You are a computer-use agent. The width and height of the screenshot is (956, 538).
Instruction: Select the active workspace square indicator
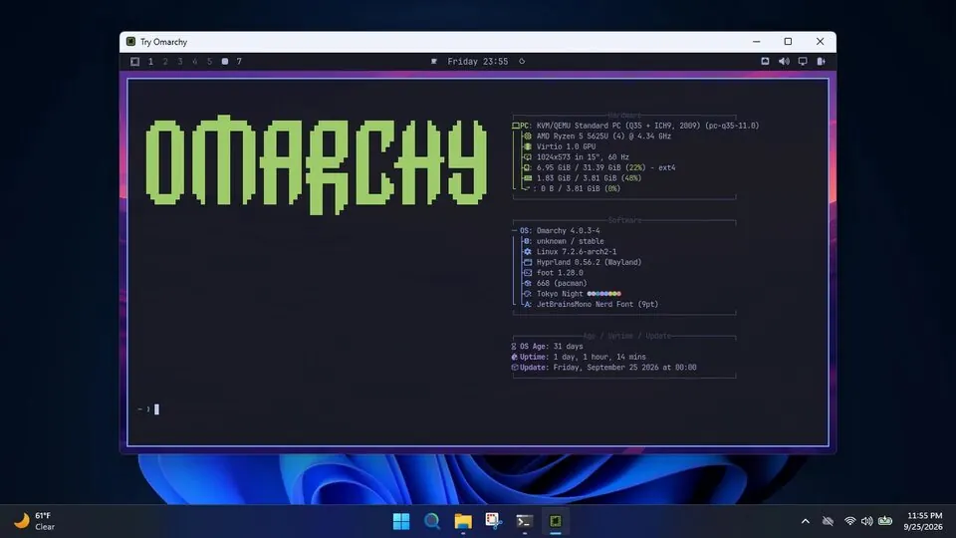click(225, 62)
